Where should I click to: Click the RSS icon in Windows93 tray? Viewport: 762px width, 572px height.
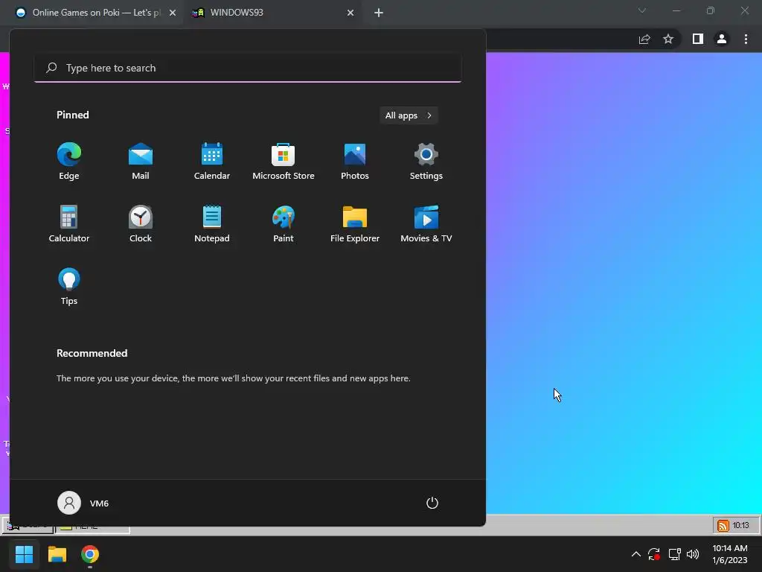tap(723, 526)
